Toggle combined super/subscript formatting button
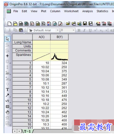Viewport: 114px width, 136px height. (107, 30)
